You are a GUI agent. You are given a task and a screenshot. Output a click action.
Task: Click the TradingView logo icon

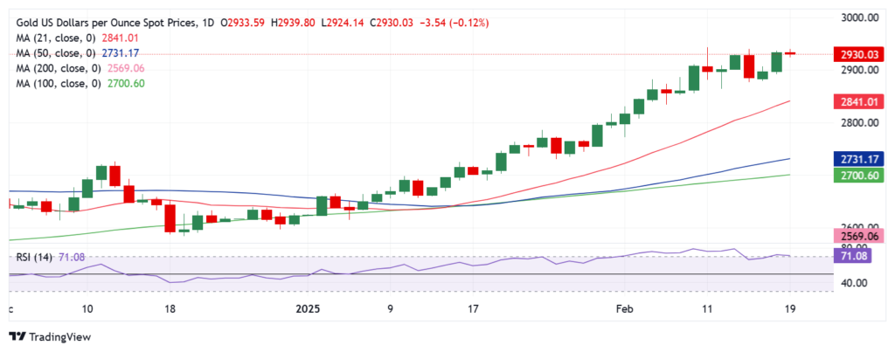click(x=17, y=336)
